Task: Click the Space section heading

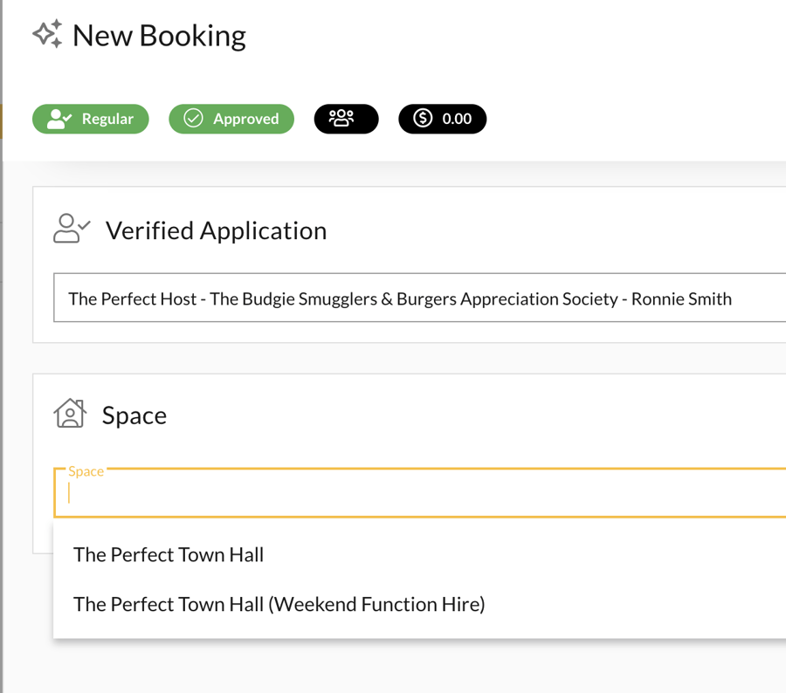Action: coord(134,415)
